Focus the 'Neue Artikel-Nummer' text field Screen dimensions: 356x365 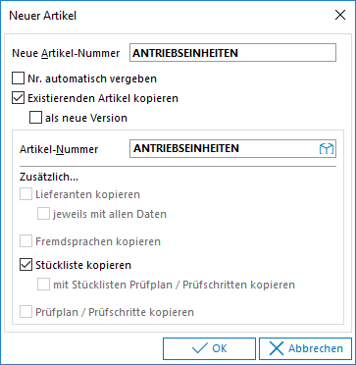click(x=232, y=53)
